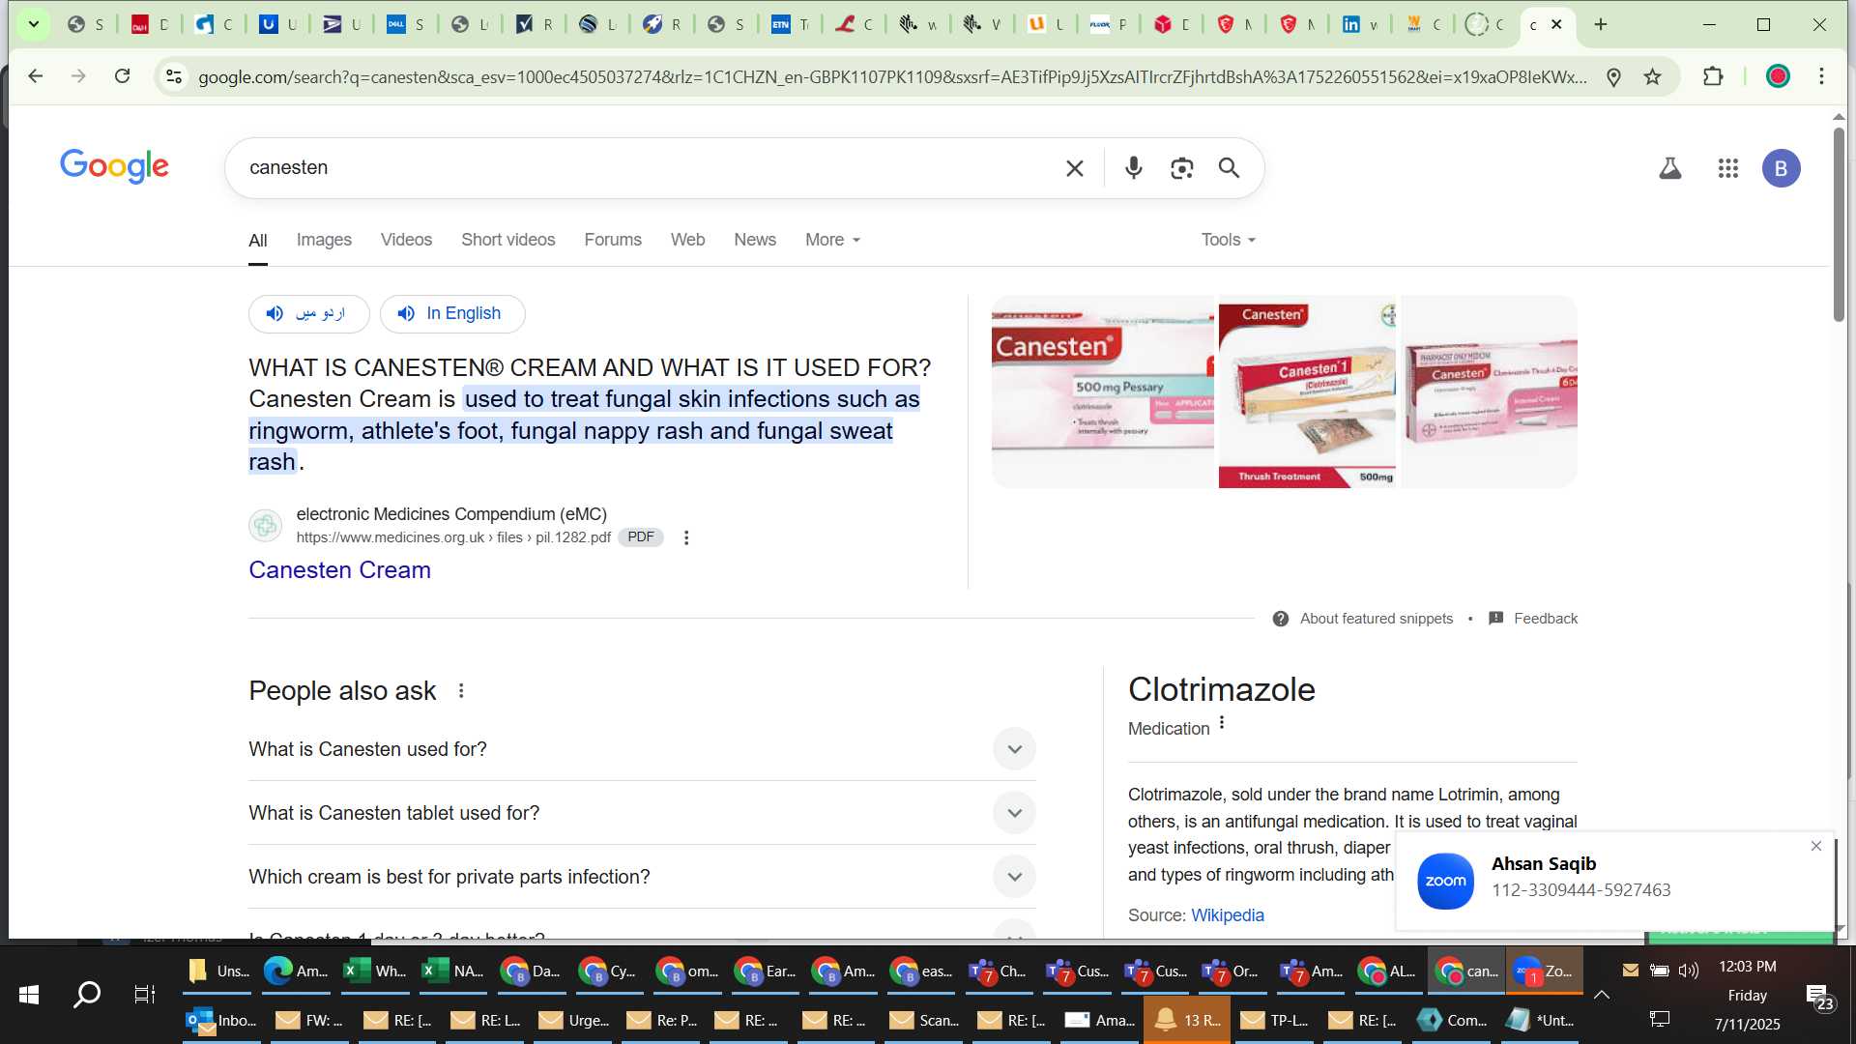Open Canesten 1 Thrush Treatment image
Image resolution: width=1856 pixels, height=1044 pixels.
point(1307,391)
